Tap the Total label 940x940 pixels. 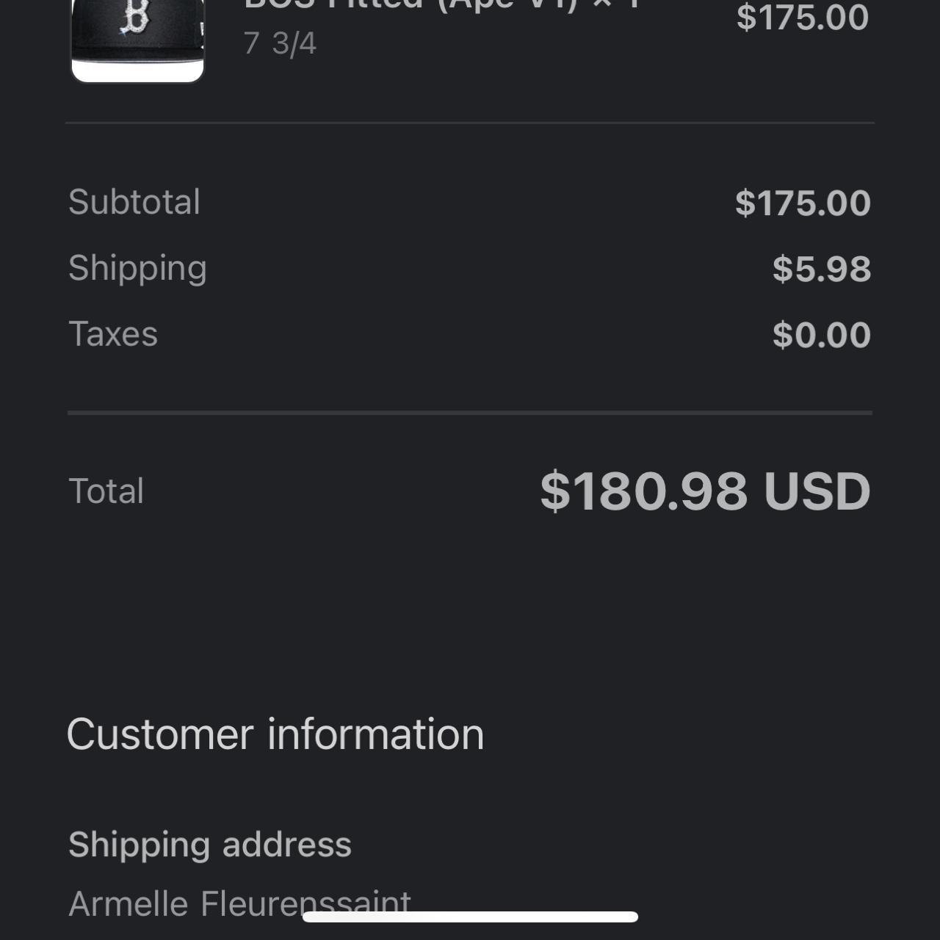[x=106, y=491]
